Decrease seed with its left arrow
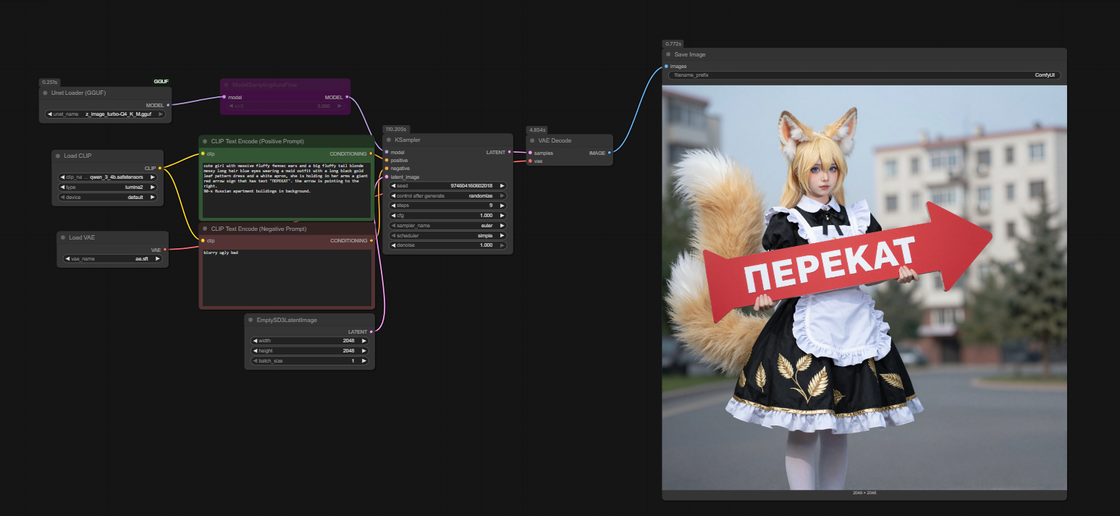This screenshot has height=516, width=1120. (x=394, y=186)
